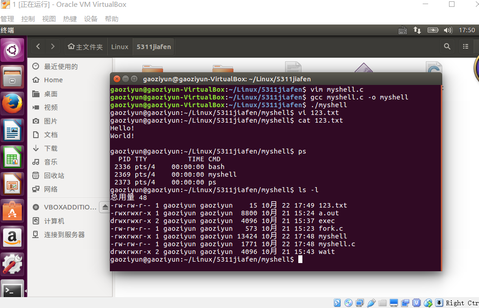Click VirtualBox network adapters status icon

360,303
